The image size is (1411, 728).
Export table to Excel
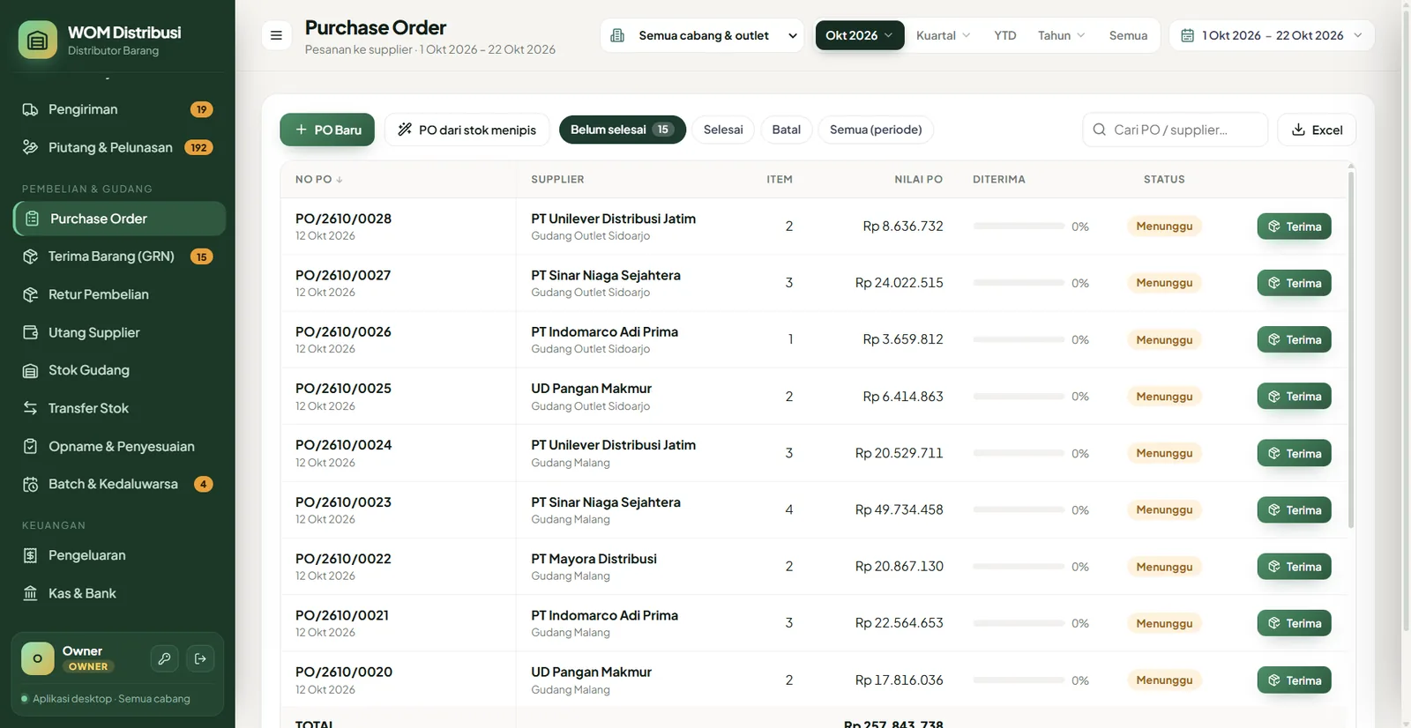pyautogui.click(x=1317, y=130)
